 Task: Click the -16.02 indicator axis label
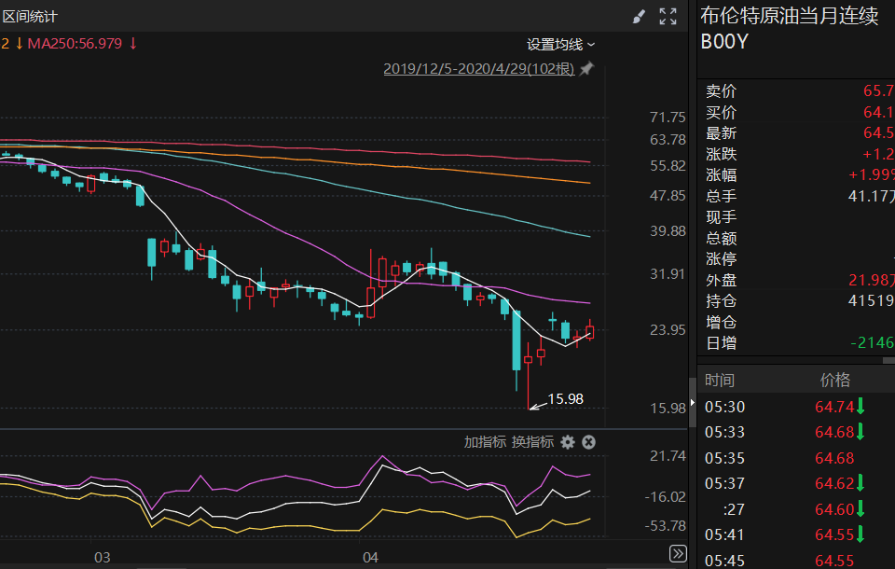(x=666, y=497)
